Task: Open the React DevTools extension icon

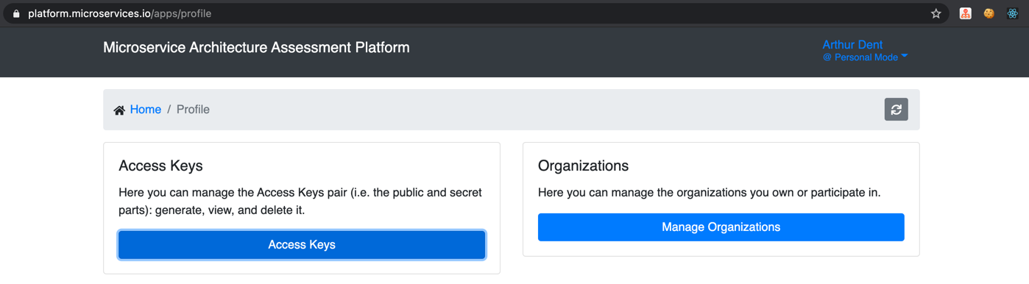Action: (x=1013, y=13)
